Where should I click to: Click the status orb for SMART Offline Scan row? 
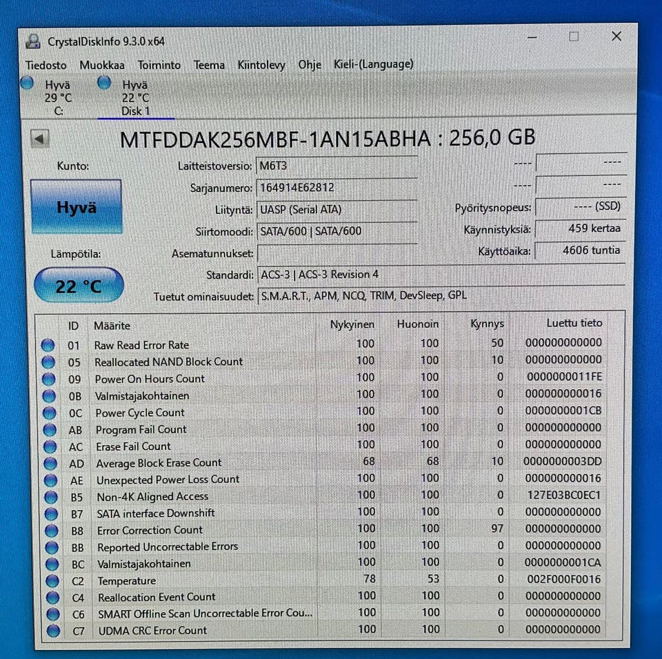(53, 613)
